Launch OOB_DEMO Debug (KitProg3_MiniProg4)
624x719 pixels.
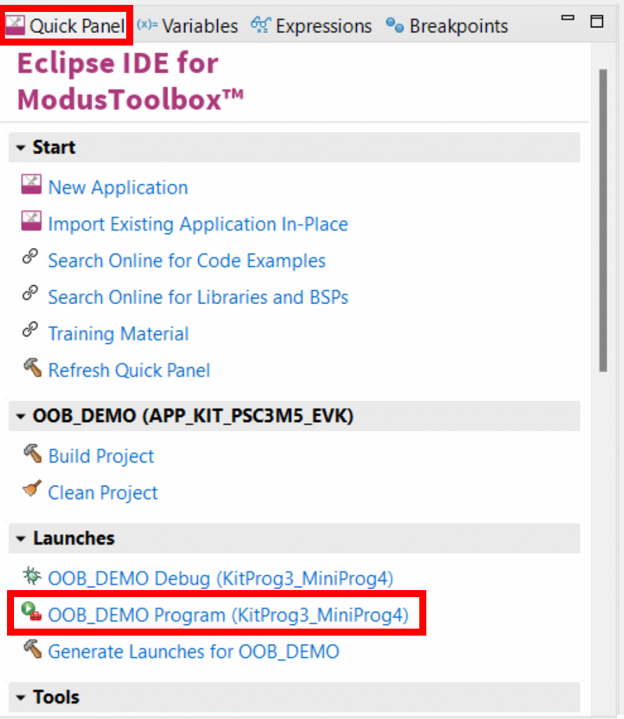pyautogui.click(x=221, y=579)
